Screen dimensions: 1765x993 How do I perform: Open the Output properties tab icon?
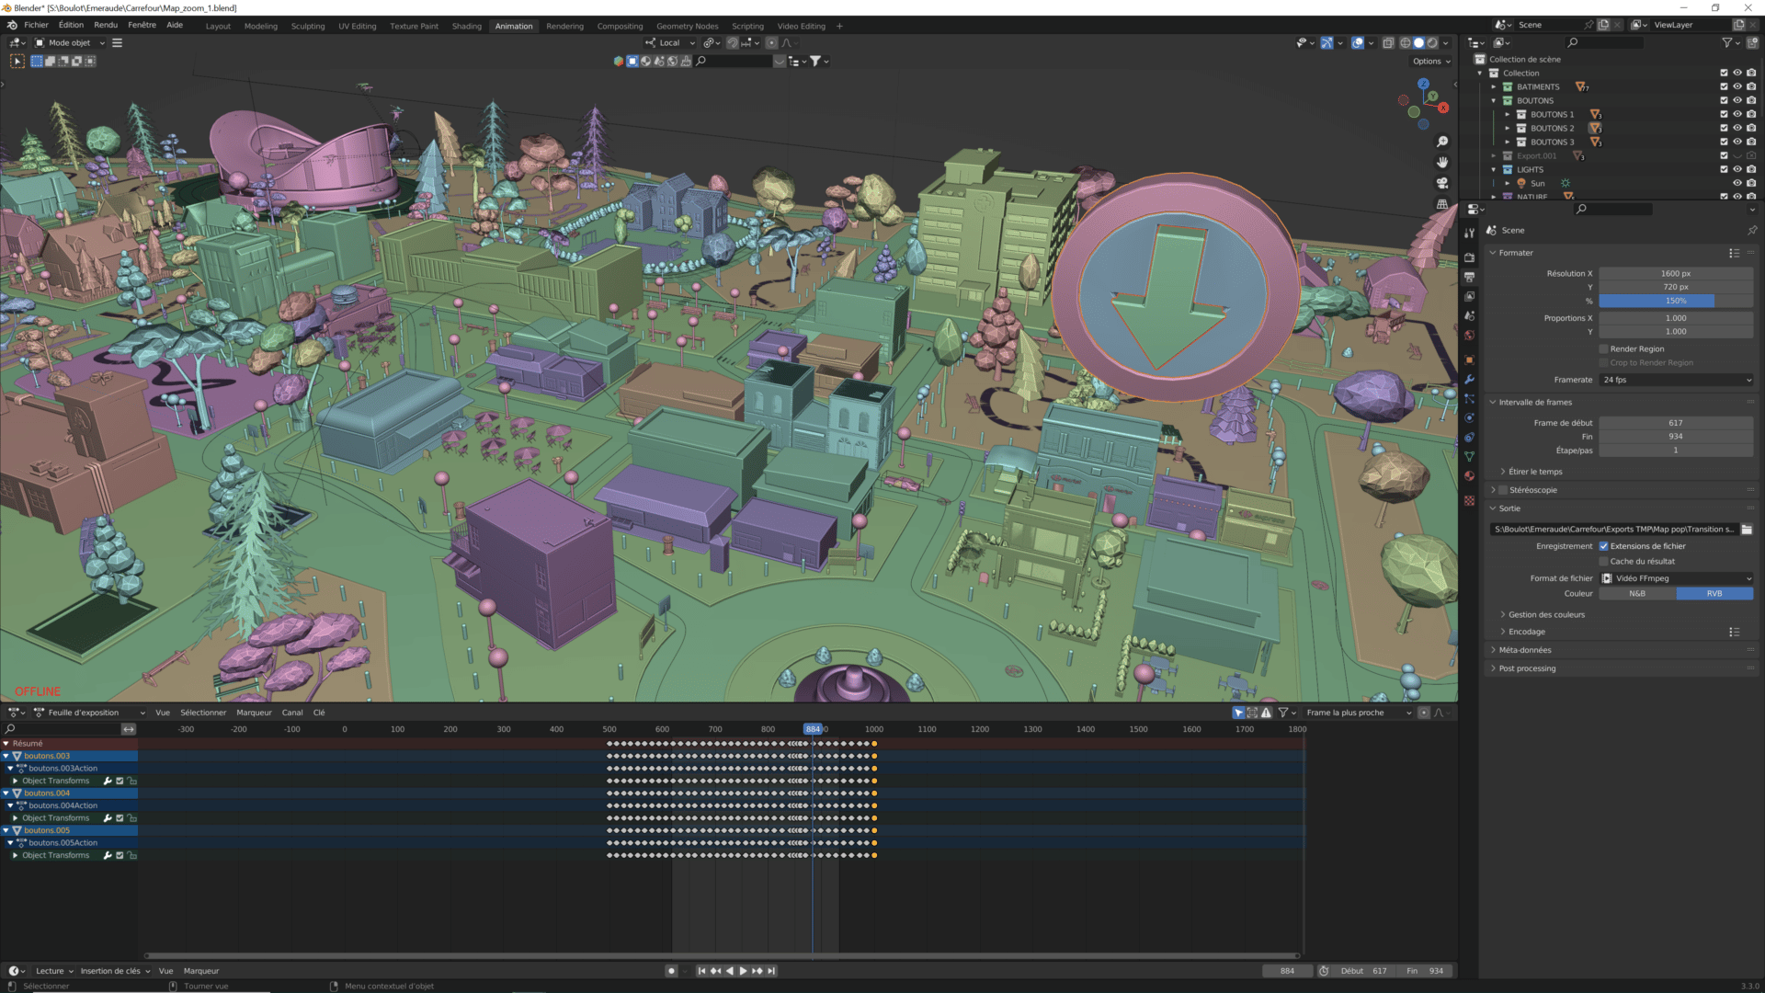click(1469, 277)
